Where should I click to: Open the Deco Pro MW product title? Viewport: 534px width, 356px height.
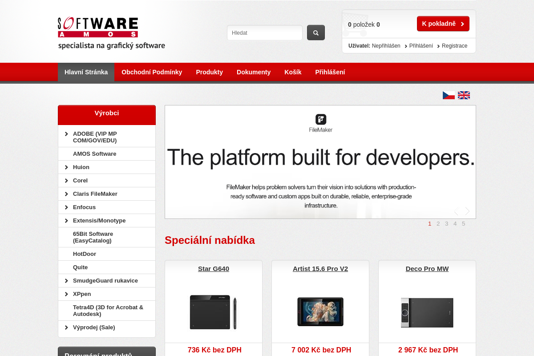(427, 269)
